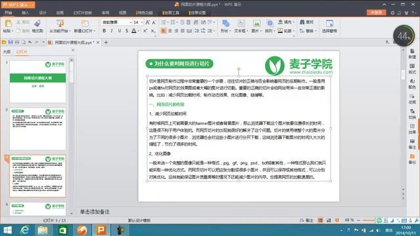The height and width of the screenshot is (236, 420).
Task: Open the Selection Pane (选择窗格)
Action: pos(329,26)
